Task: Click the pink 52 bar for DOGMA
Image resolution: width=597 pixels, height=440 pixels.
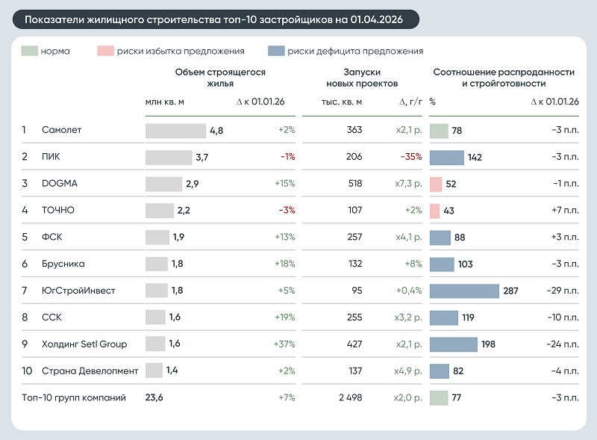Action: click(436, 185)
